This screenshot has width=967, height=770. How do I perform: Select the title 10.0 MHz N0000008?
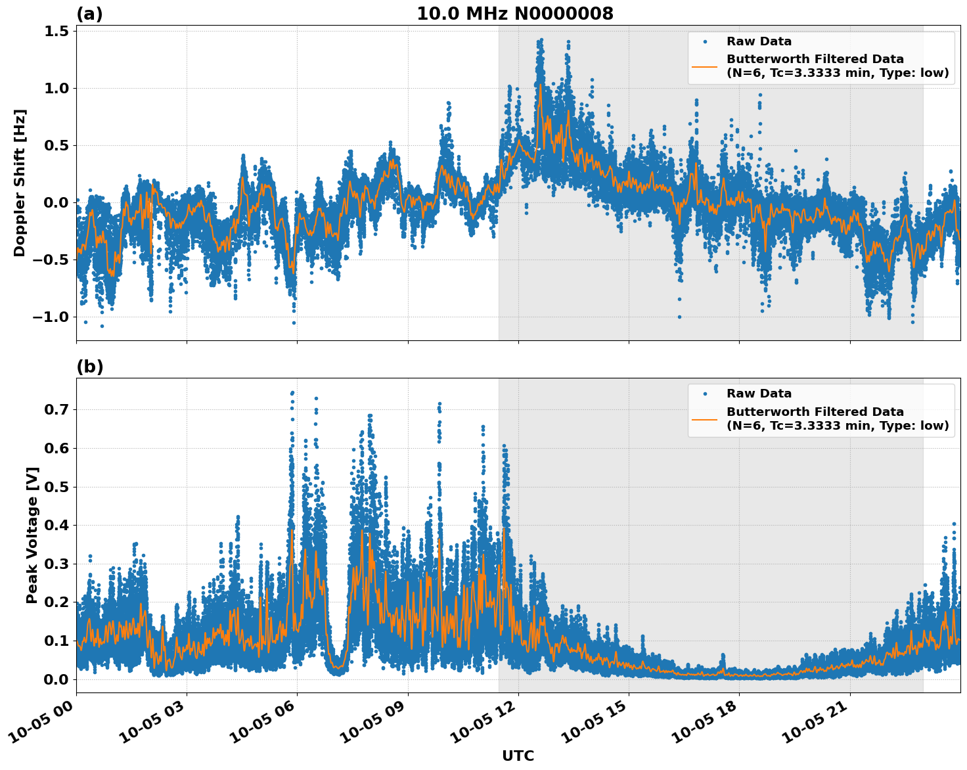click(516, 12)
